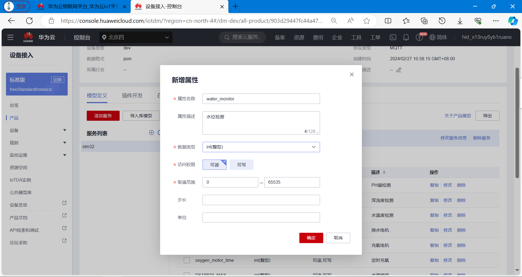Open 产品文档 external link icon
This screenshot has width=522, height=277.
(x=64, y=215)
